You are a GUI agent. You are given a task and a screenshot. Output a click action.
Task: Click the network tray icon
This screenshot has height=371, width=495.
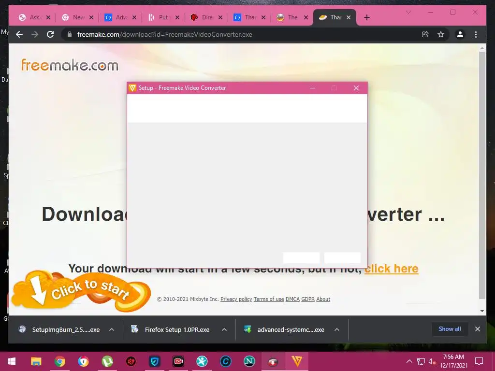pyautogui.click(x=421, y=361)
